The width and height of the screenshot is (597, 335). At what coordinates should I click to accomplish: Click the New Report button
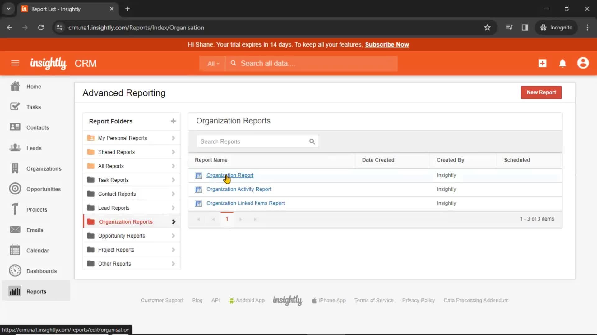click(541, 92)
